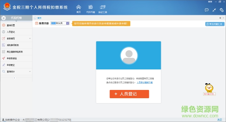Screen dimensions: 226x122
Task: Click the bee mascot help assistant
Action: click(209, 88)
